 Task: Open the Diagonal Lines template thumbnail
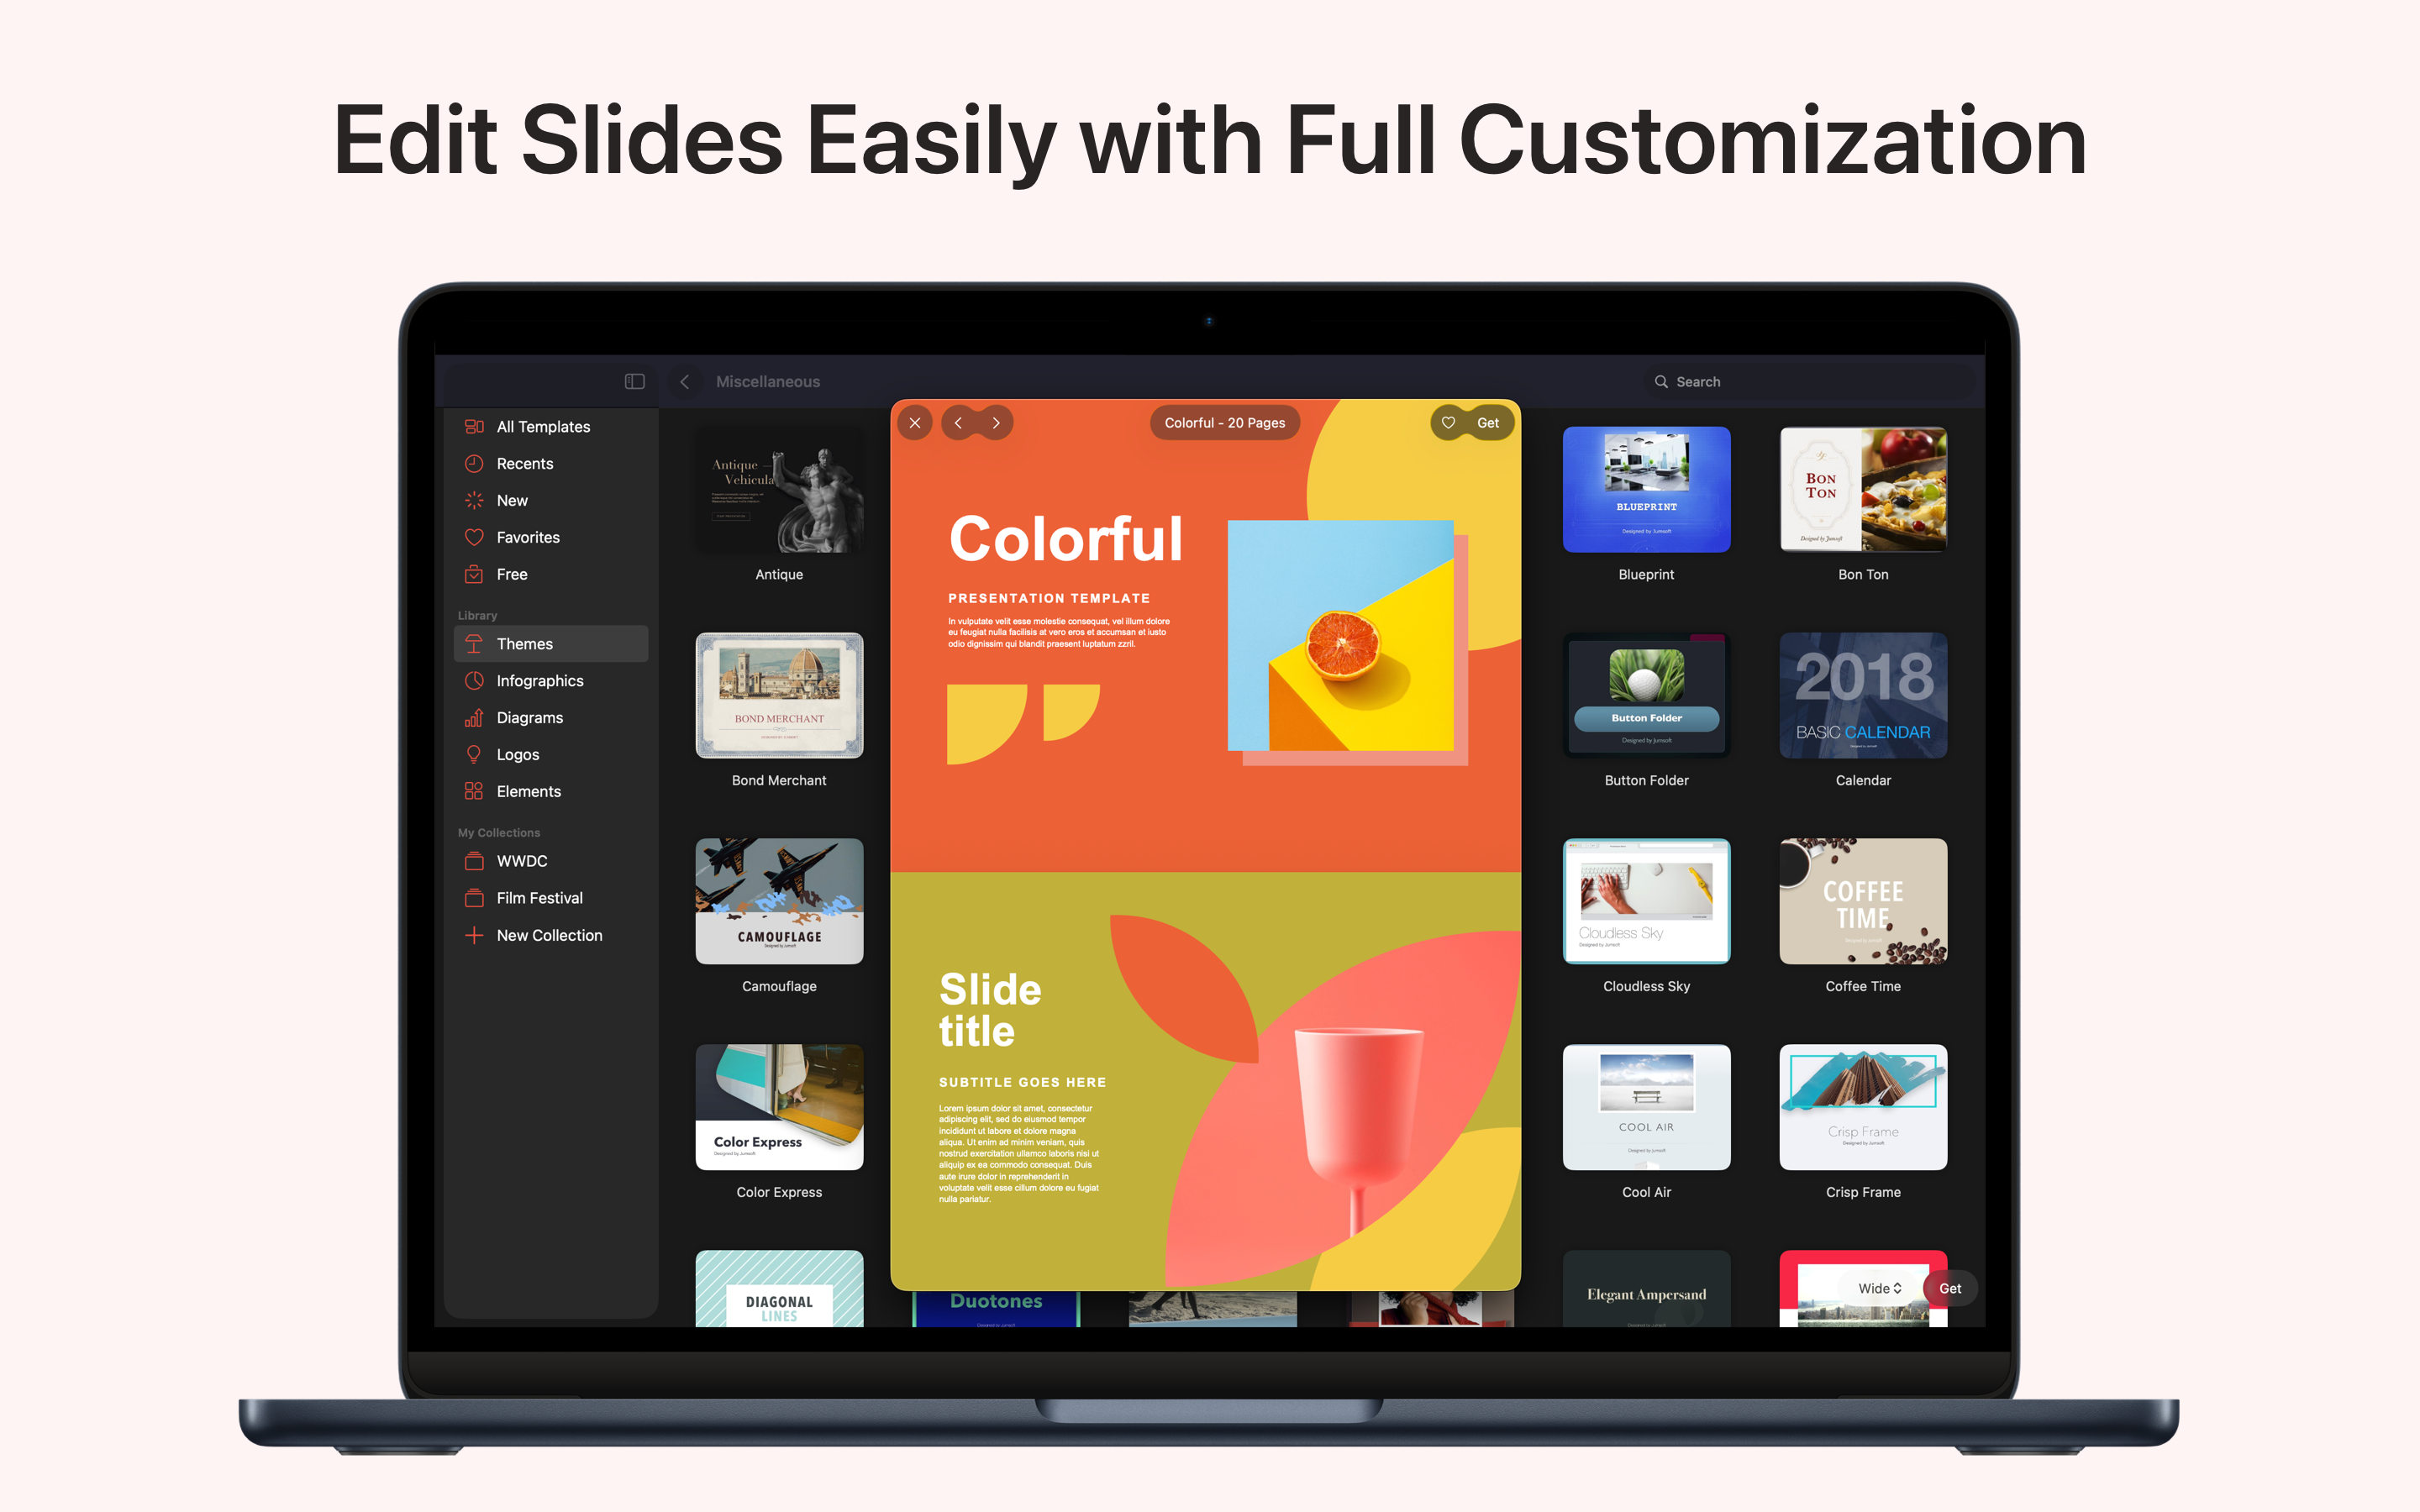(779, 1289)
